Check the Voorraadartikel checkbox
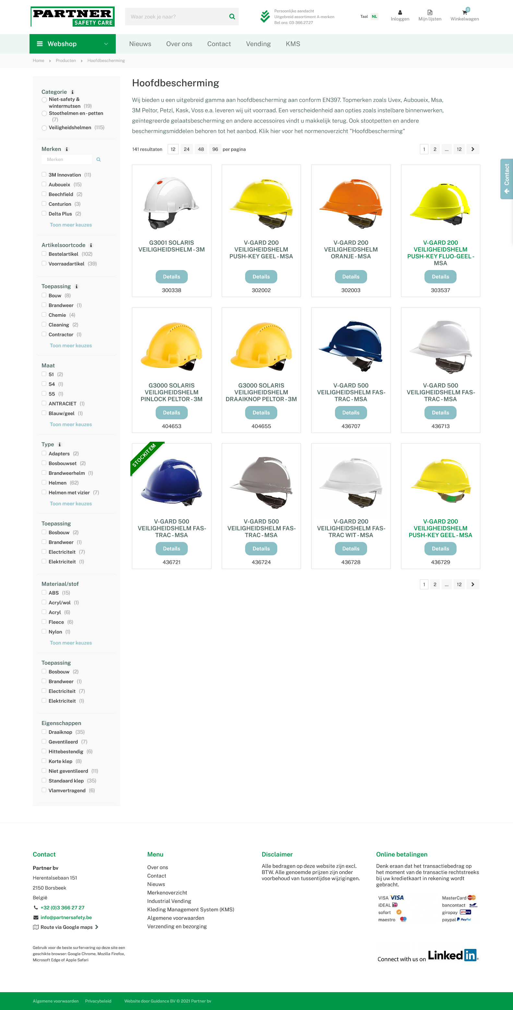 coord(44,264)
